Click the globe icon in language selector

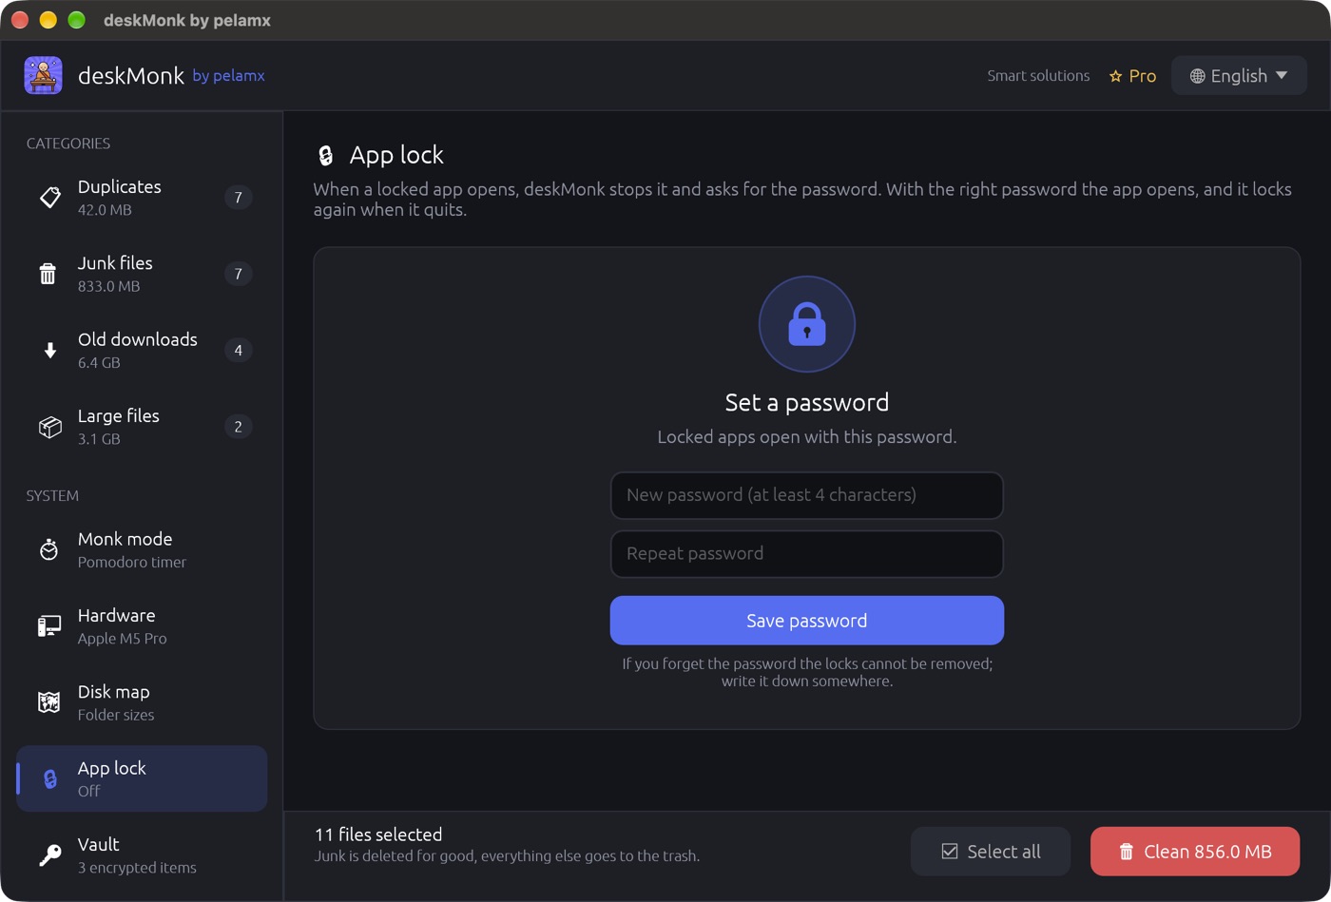click(1198, 76)
